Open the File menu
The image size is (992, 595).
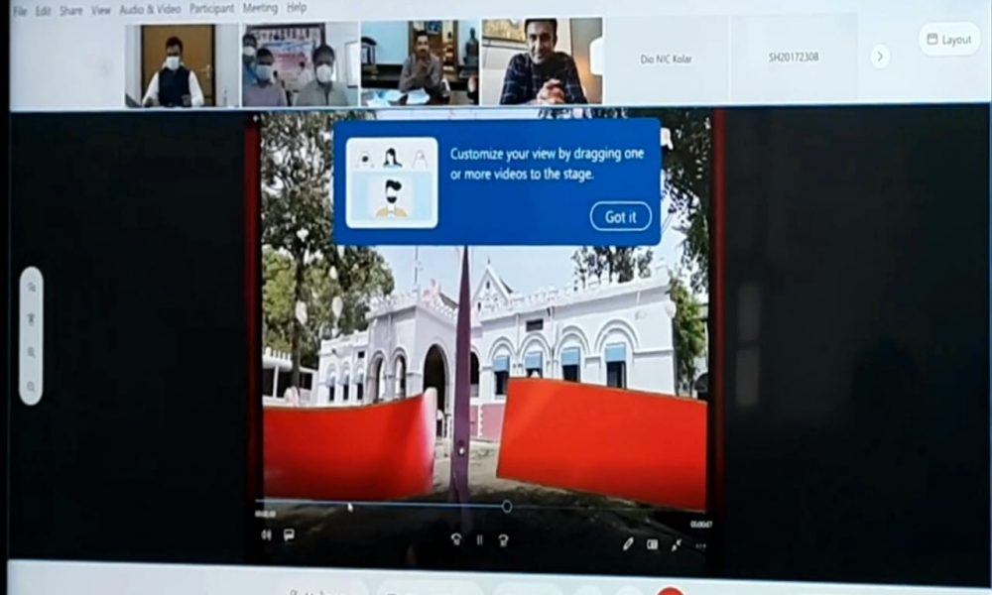coord(20,11)
